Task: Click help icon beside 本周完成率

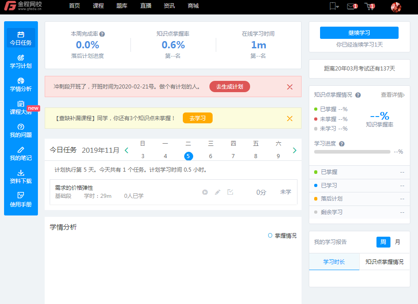Action: point(102,34)
